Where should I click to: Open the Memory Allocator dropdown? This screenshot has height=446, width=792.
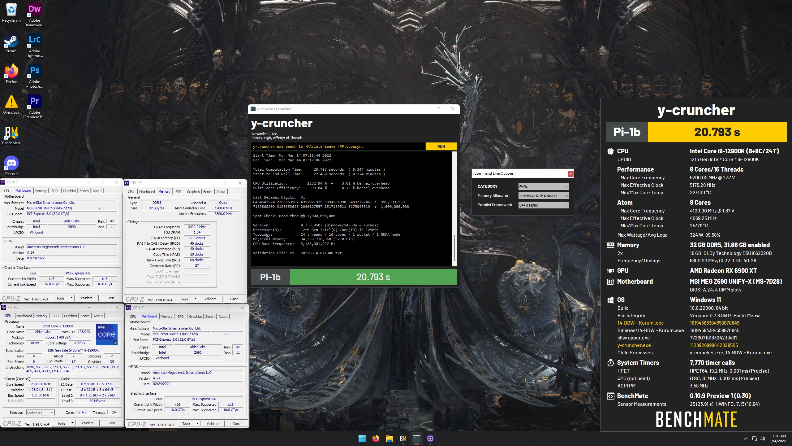point(543,196)
